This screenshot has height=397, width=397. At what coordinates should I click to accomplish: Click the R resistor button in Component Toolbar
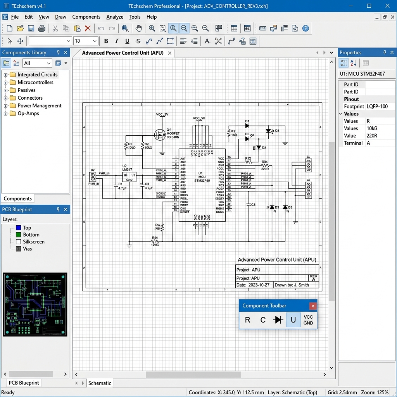248,320
